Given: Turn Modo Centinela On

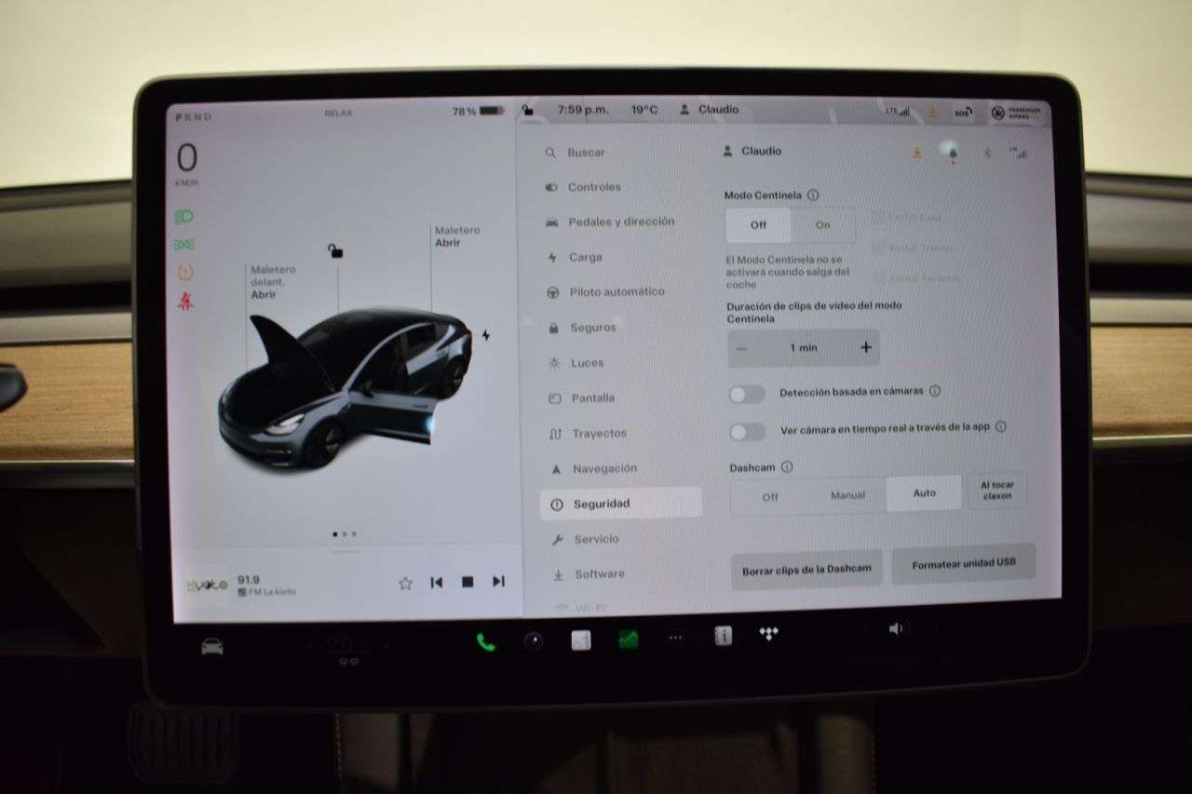Looking at the screenshot, I should point(823,224).
